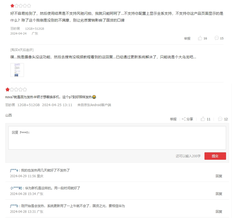The width and height of the screenshot is (232, 218).
Task: Focus the reply text box addressed to F***8
Action: point(117,138)
